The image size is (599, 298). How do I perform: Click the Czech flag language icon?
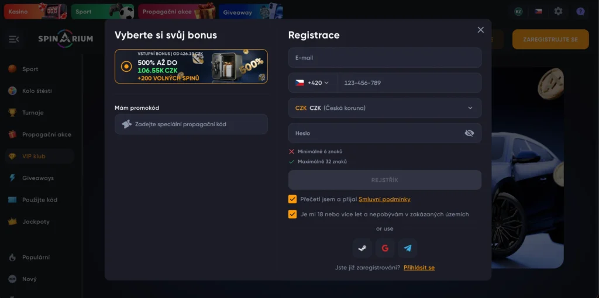[538, 11]
